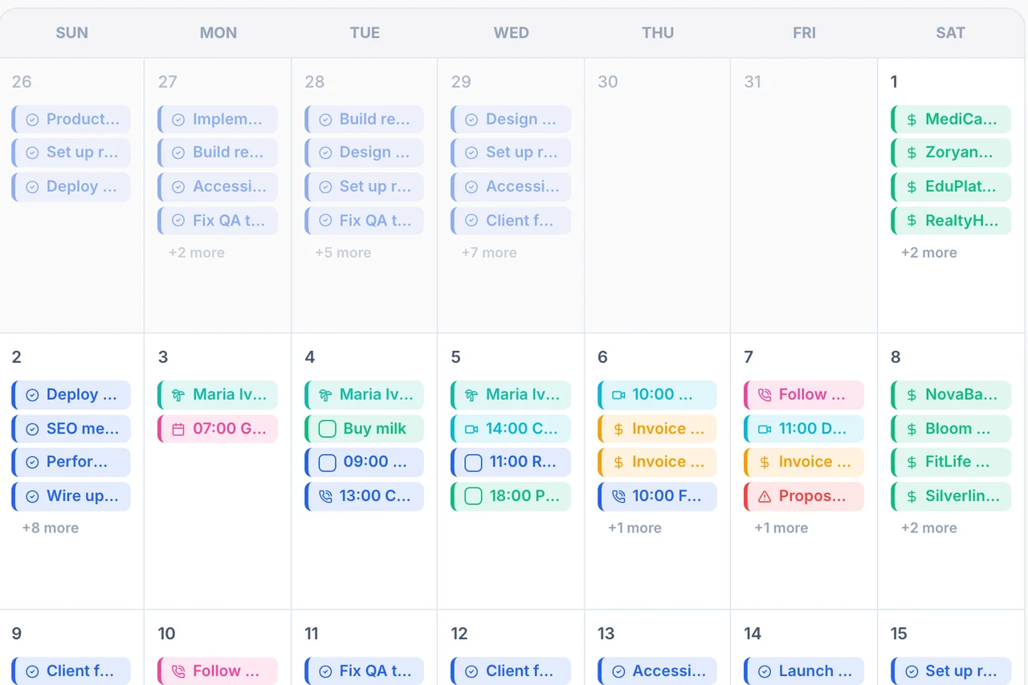Click the video camera icon on the 14:00 C... event

[471, 429]
